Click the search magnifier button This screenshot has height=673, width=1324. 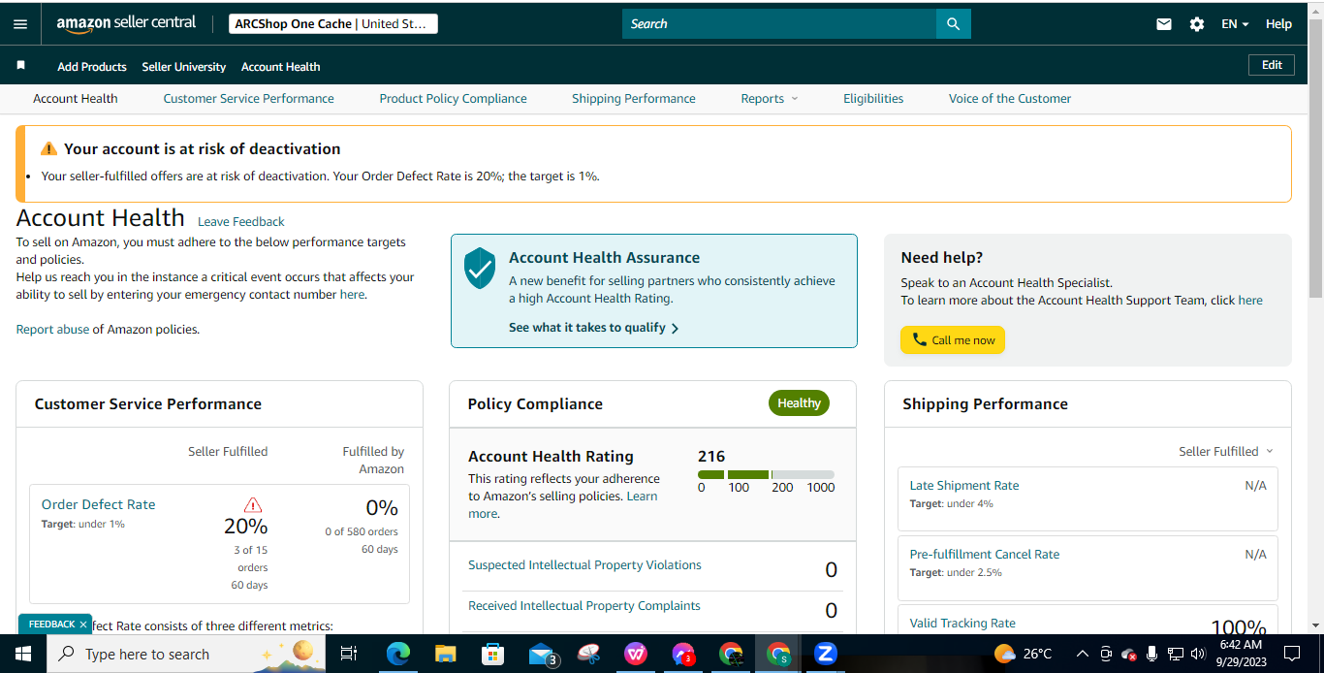pyautogui.click(x=953, y=24)
